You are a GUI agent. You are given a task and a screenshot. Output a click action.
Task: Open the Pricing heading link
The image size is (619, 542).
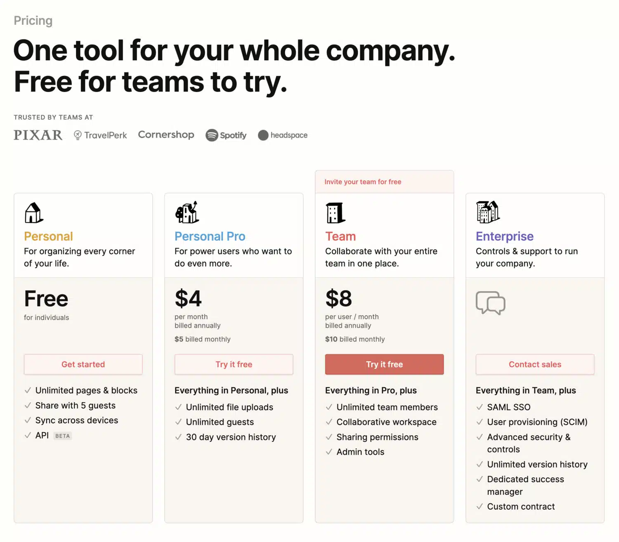[33, 21]
